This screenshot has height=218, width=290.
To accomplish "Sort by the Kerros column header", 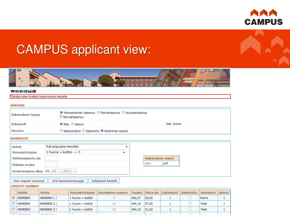I will [x=224, y=193].
